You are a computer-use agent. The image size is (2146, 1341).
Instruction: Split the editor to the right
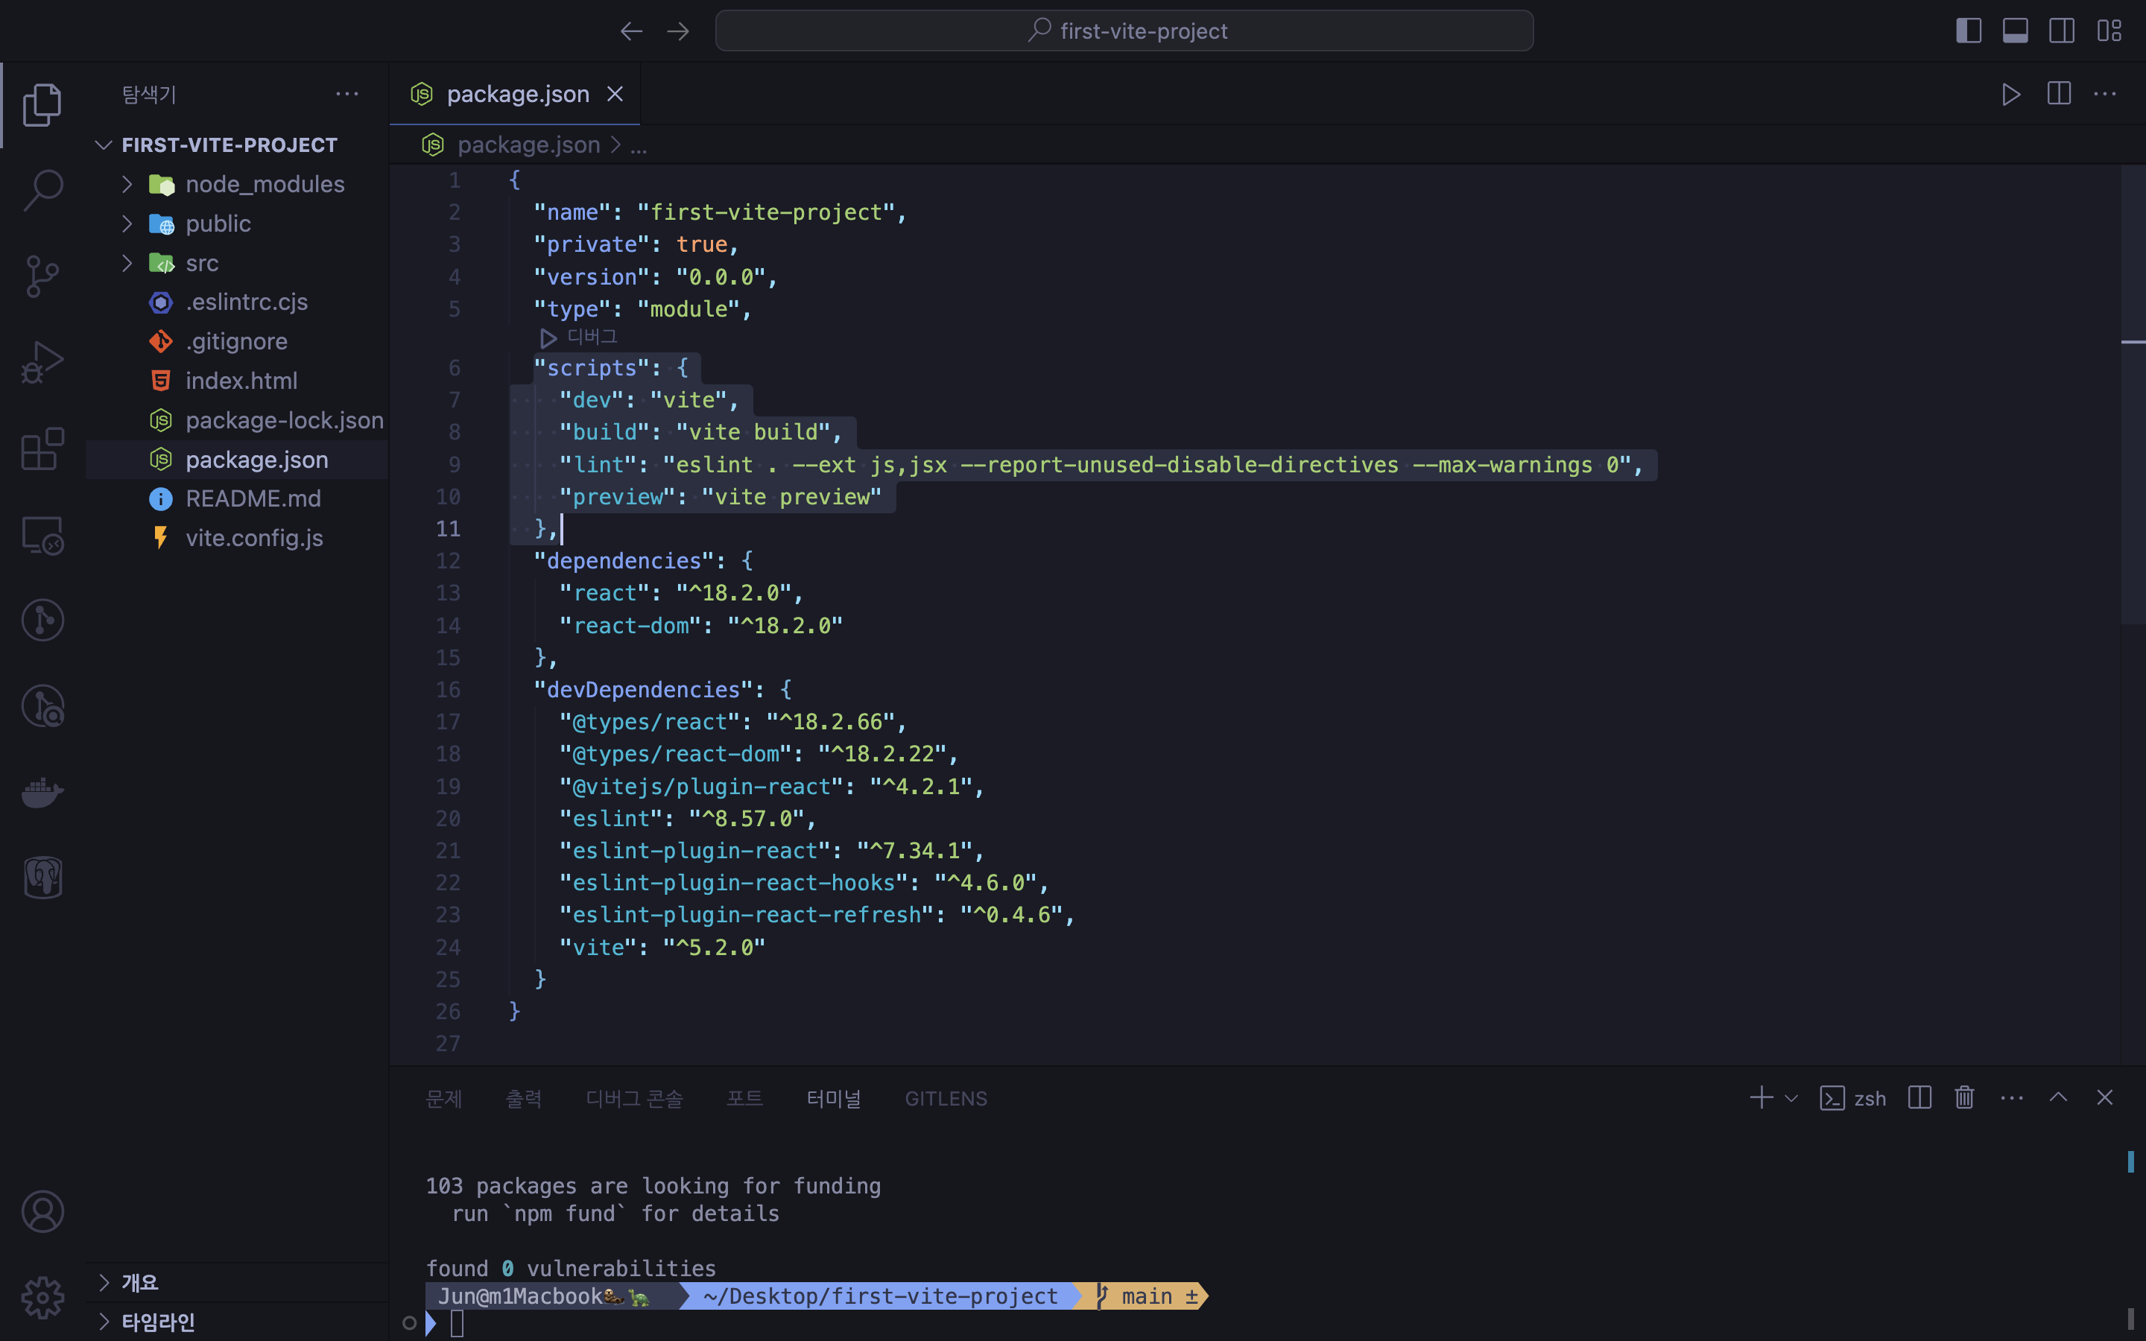[2058, 94]
